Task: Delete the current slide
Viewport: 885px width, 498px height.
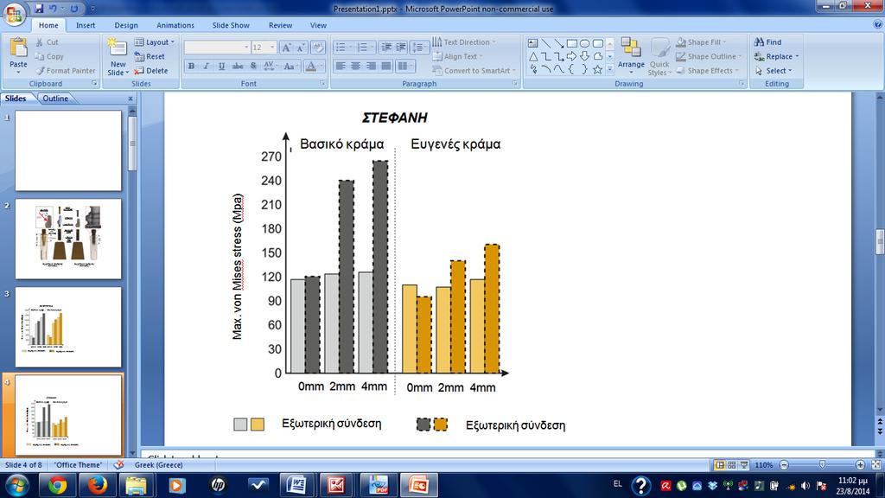Action: 150,71
